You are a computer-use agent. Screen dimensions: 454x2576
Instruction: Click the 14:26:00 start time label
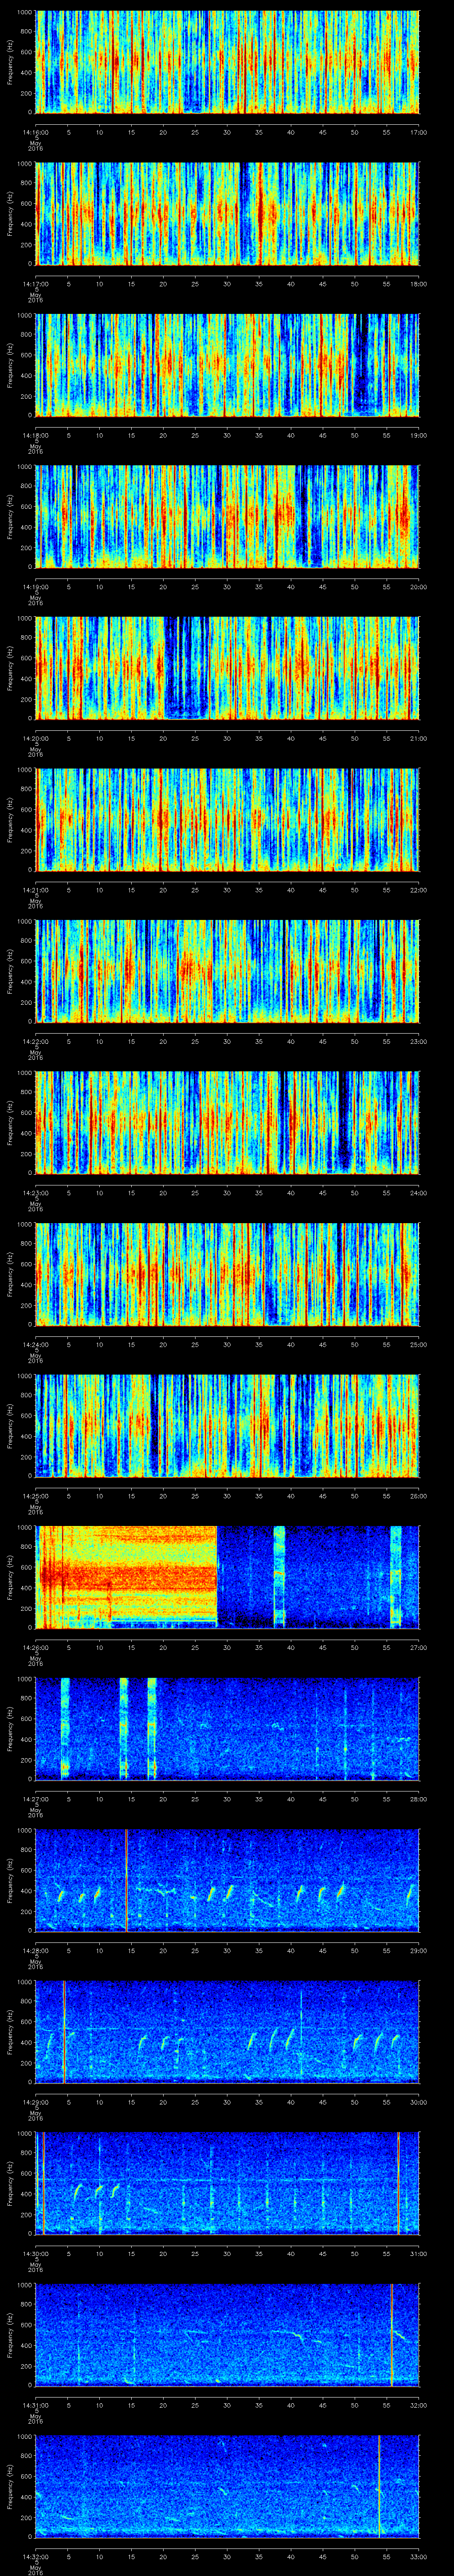point(36,1647)
